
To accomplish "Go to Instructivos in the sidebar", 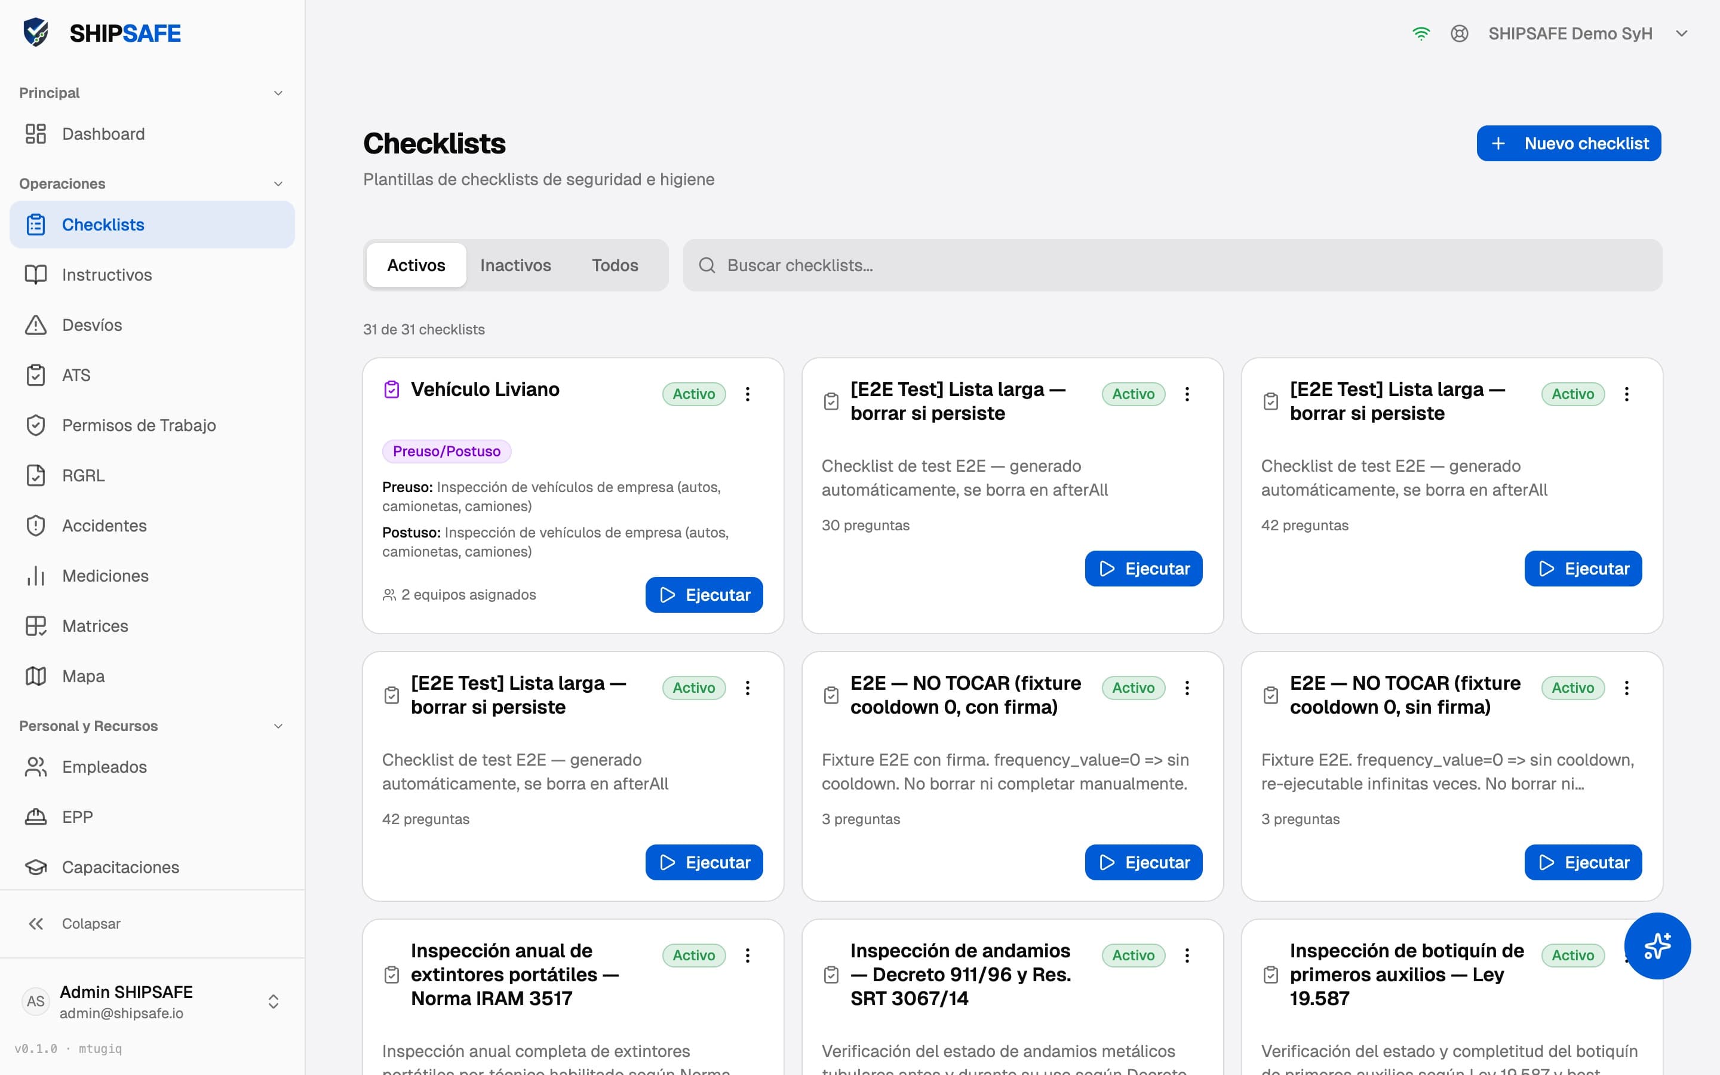I will [152, 275].
